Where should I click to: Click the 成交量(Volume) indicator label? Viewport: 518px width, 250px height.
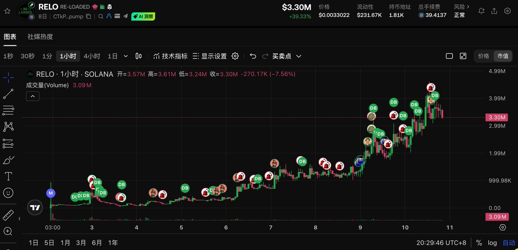[x=47, y=85]
